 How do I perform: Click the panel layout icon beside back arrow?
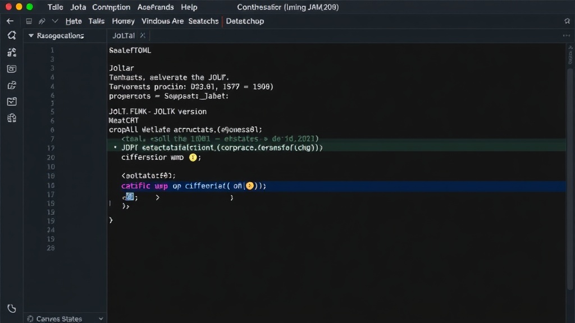[x=29, y=21]
